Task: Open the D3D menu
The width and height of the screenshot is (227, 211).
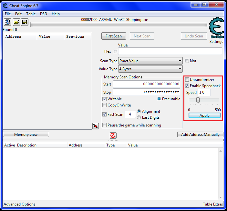Action: coord(44,14)
